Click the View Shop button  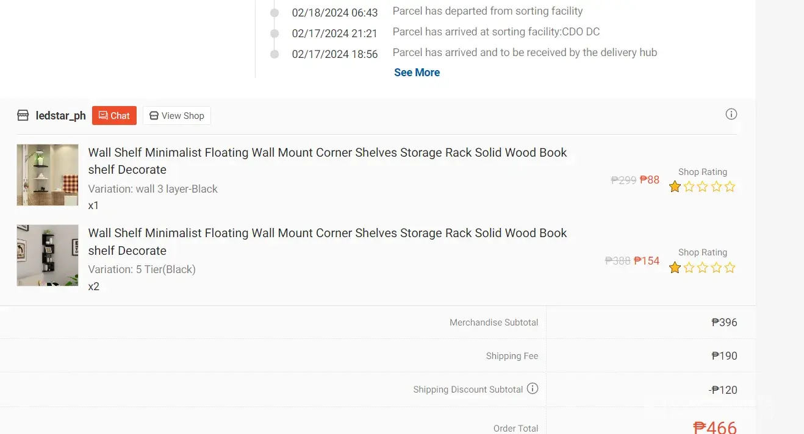177,116
